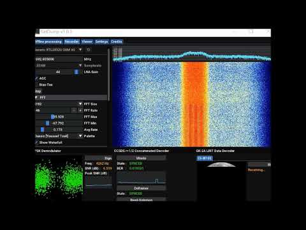Image resolution: width=306 pixels, height=230 pixels.
Task: Click the LRIT decoder progress bar
Action: pyautogui.click(x=259, y=165)
